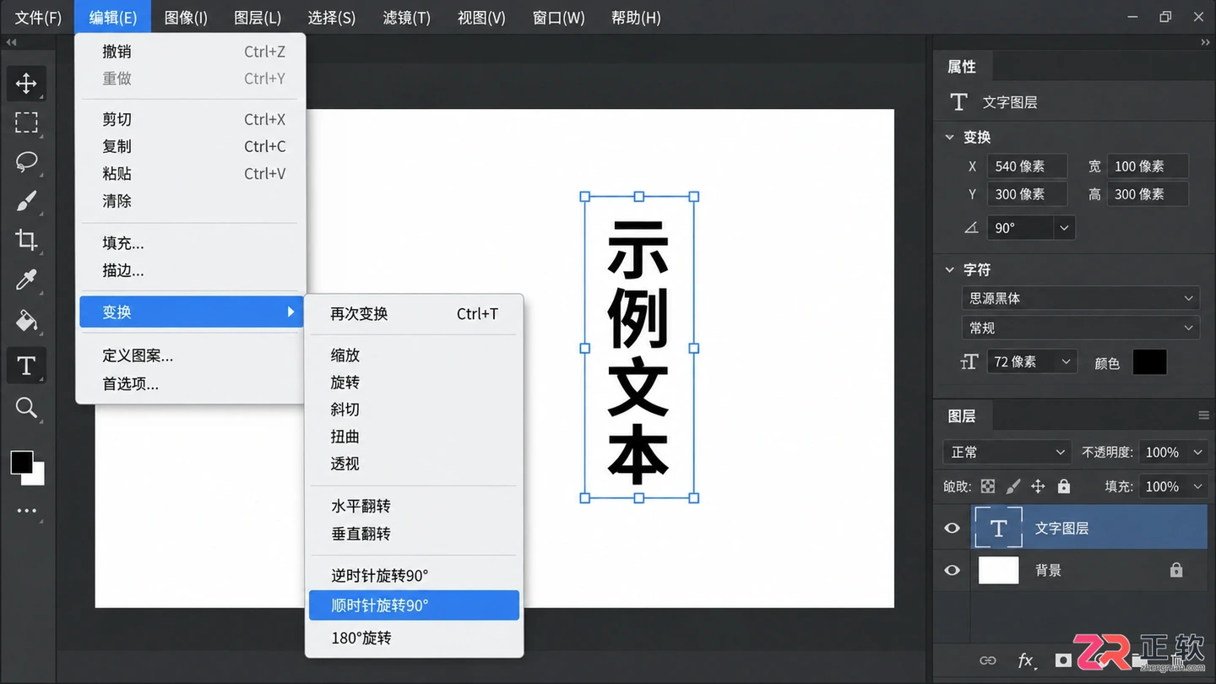Select the Crop tool

click(26, 241)
